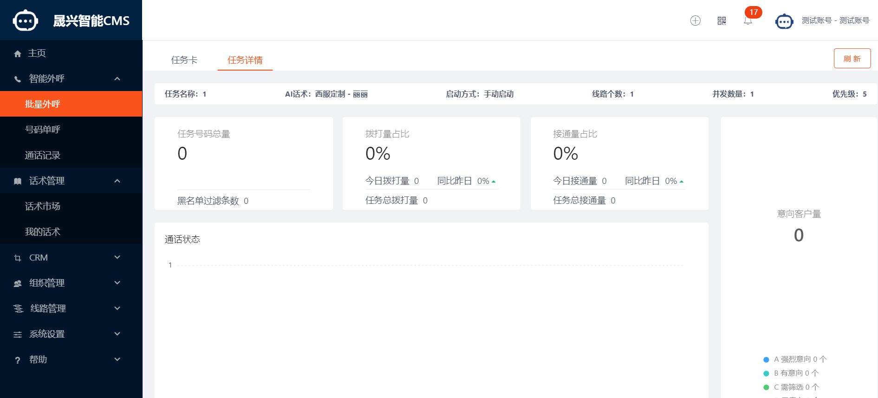Viewport: 878px width, 398px height.
Task: Click the CRM crop-style sidebar icon
Action: (x=18, y=258)
